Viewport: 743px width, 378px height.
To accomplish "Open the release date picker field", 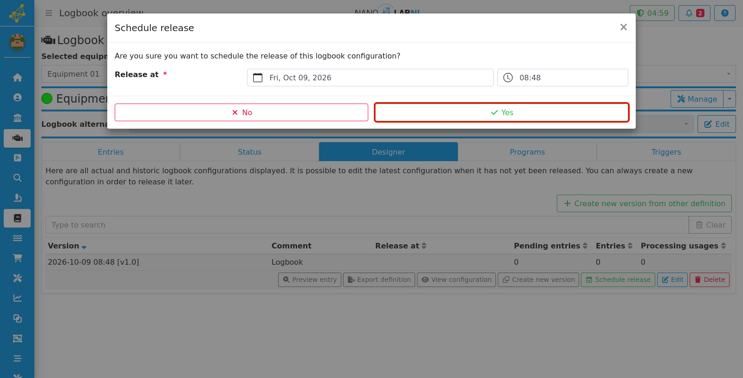I will [x=370, y=78].
